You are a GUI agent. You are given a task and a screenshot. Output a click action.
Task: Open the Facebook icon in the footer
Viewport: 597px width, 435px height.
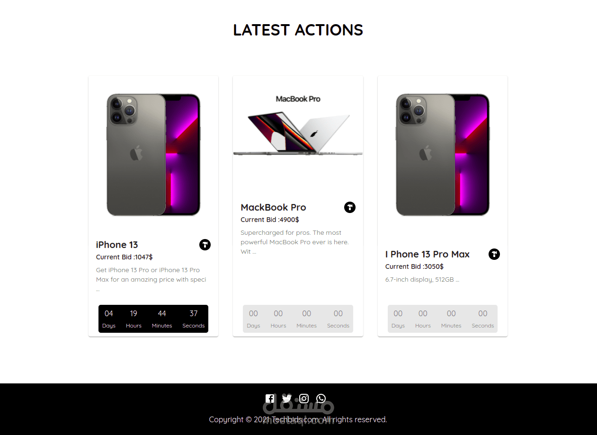(x=270, y=399)
